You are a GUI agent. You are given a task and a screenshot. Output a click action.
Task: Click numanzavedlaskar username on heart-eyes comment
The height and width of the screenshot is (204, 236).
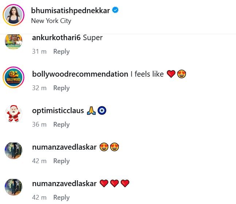[64, 147]
